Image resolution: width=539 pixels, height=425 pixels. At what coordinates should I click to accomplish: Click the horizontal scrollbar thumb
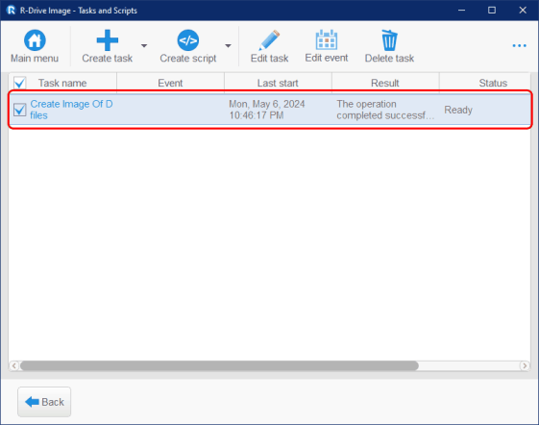click(219, 365)
